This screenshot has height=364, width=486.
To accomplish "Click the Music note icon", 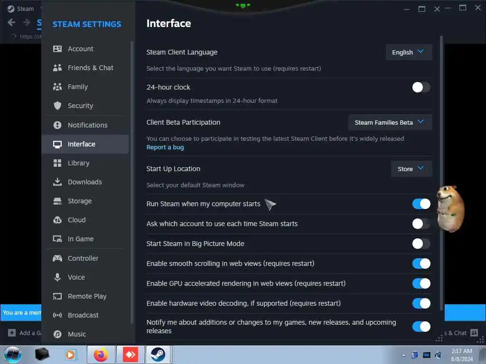I will pos(57,334).
